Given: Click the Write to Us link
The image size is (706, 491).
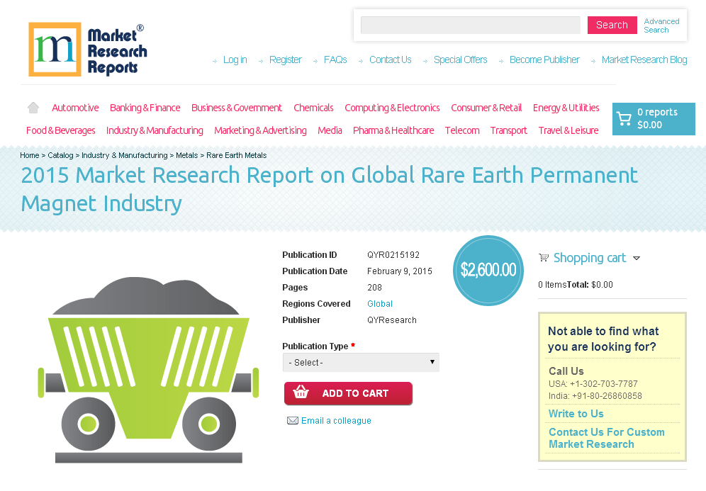Looking at the screenshot, I should point(576,413).
